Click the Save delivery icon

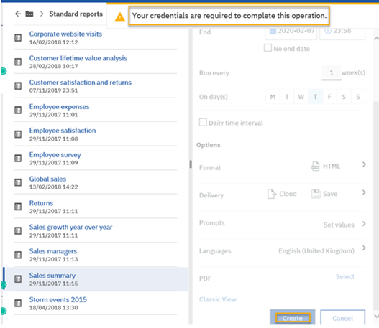click(x=316, y=194)
